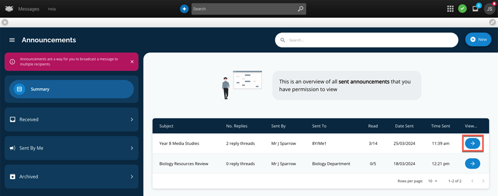Create a New announcement

[x=478, y=40]
